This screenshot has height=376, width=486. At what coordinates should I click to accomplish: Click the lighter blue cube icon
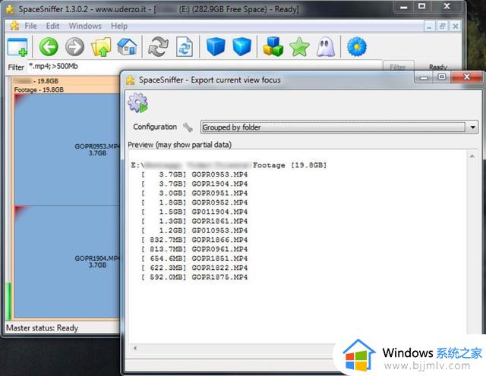241,47
